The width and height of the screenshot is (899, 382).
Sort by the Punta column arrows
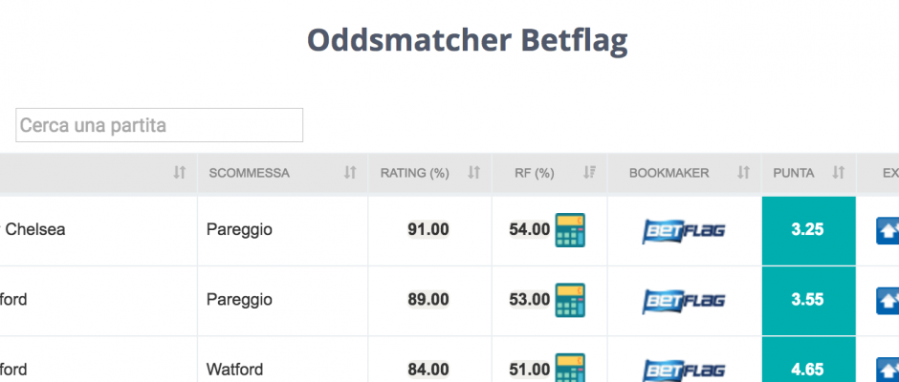[839, 173]
